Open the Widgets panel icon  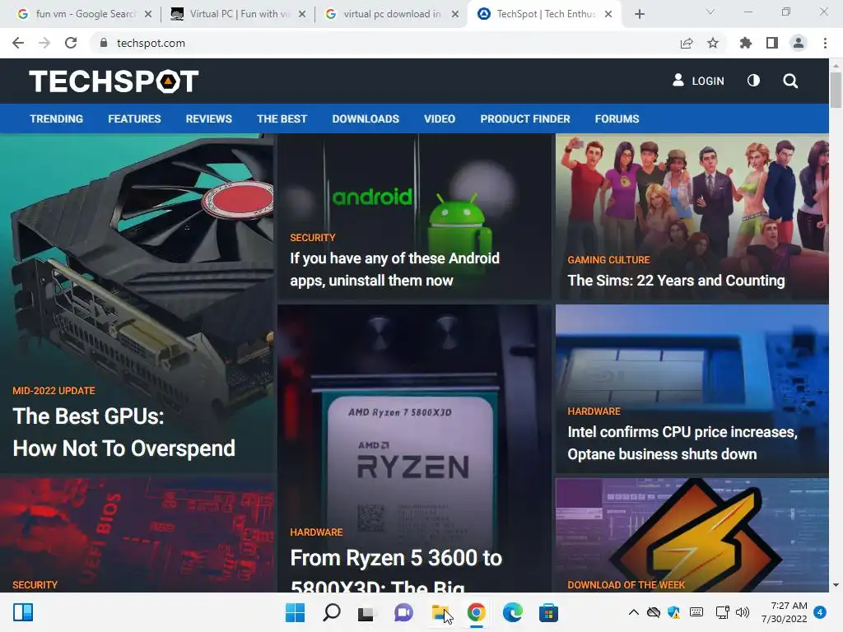pos(23,612)
